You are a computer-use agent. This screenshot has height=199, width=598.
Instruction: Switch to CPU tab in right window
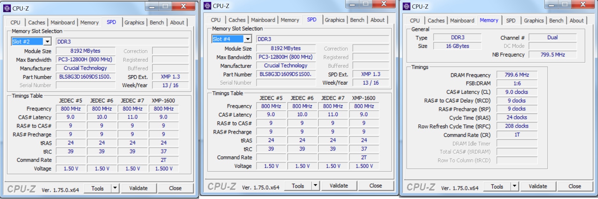415,20
